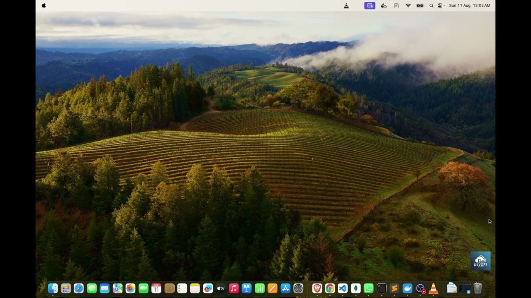
Task: Open Reminders from the Dock
Action: [182, 288]
